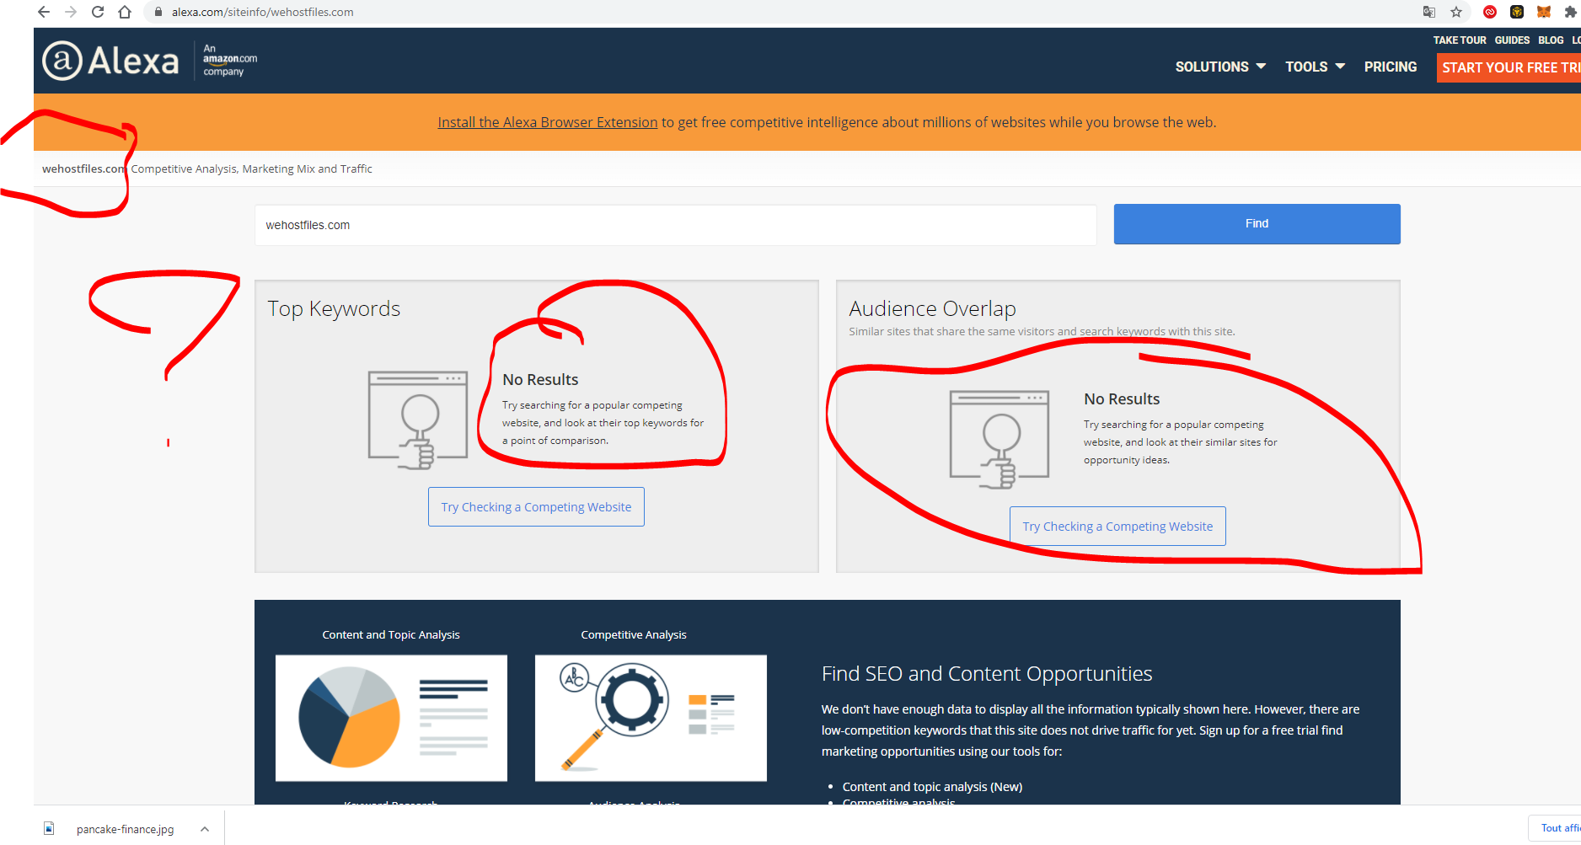Open the yellow cube extension icon
This screenshot has height=845, width=1581.
[x=1517, y=12]
